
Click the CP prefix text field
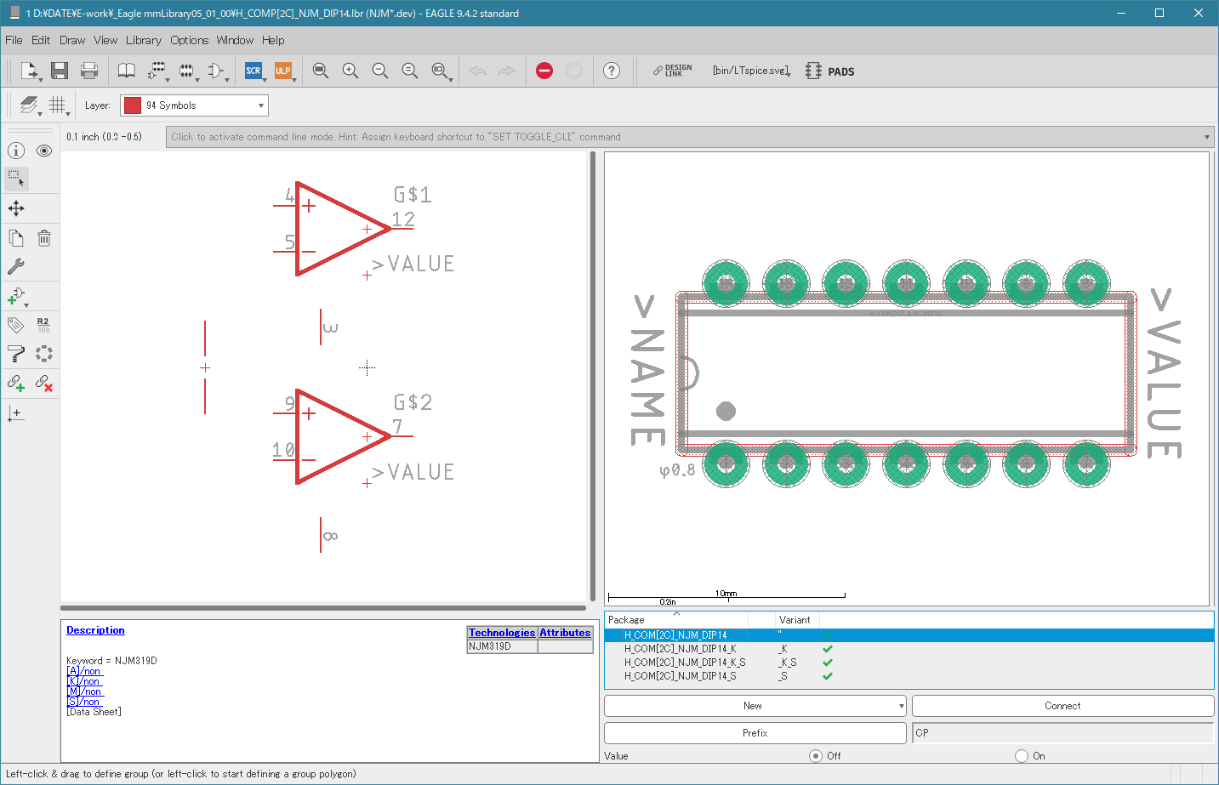point(1062,733)
